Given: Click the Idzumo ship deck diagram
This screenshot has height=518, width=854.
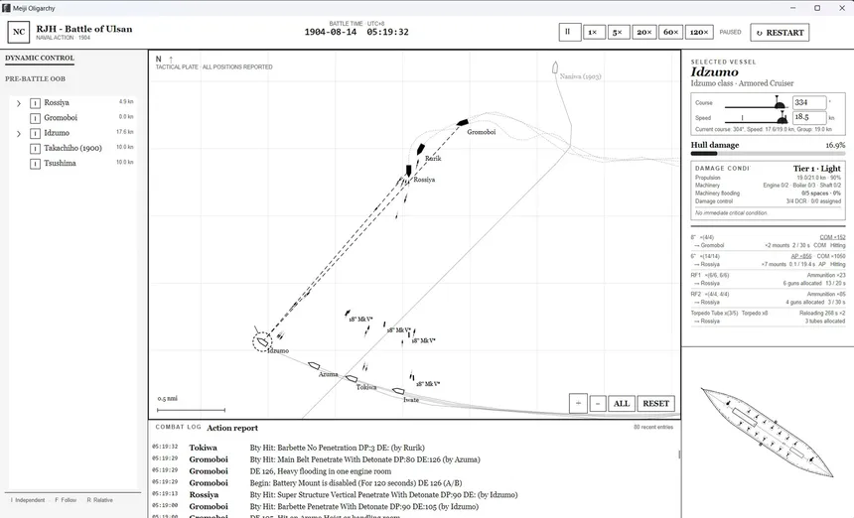Looking at the screenshot, I should (x=767, y=432).
